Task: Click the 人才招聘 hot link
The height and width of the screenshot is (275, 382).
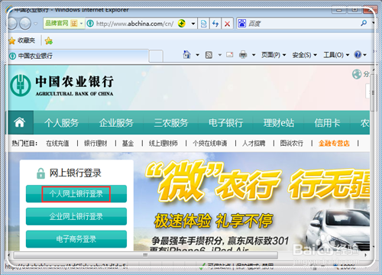Action: pos(254,144)
